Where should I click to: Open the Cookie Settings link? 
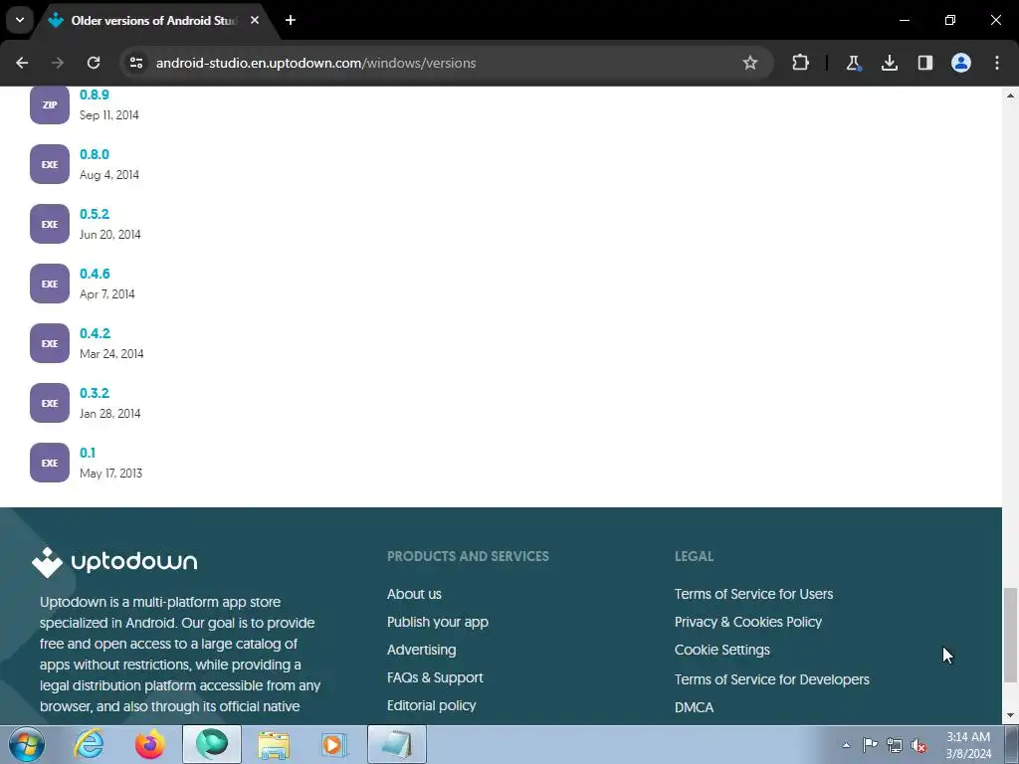tap(722, 650)
